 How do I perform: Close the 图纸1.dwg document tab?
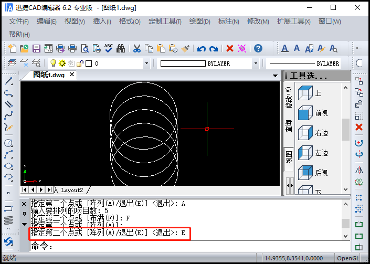(x=72, y=75)
